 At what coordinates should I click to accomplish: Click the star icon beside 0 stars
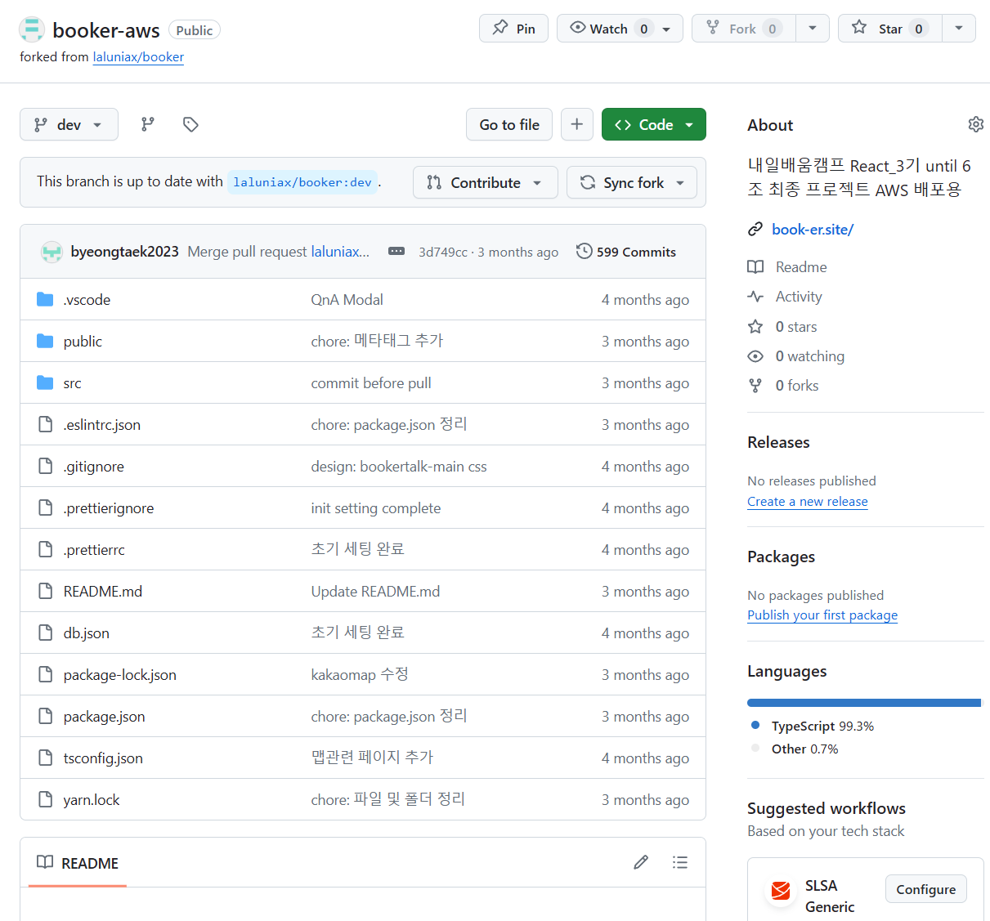tap(755, 327)
